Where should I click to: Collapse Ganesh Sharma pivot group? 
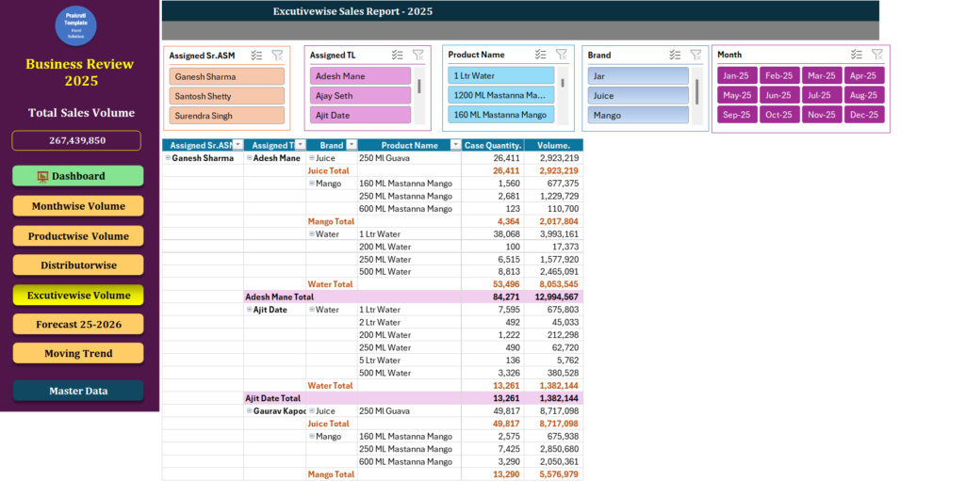pos(168,158)
